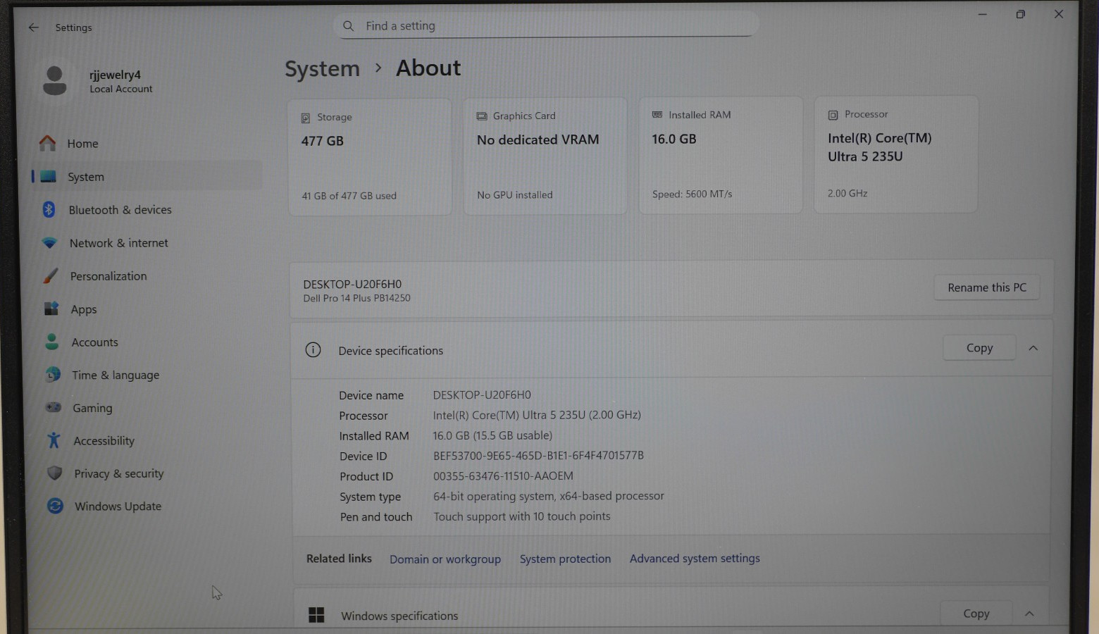1099x634 pixels.
Task: Click '16.0 GB (15.5 GB usable)' value
Action: coord(492,435)
